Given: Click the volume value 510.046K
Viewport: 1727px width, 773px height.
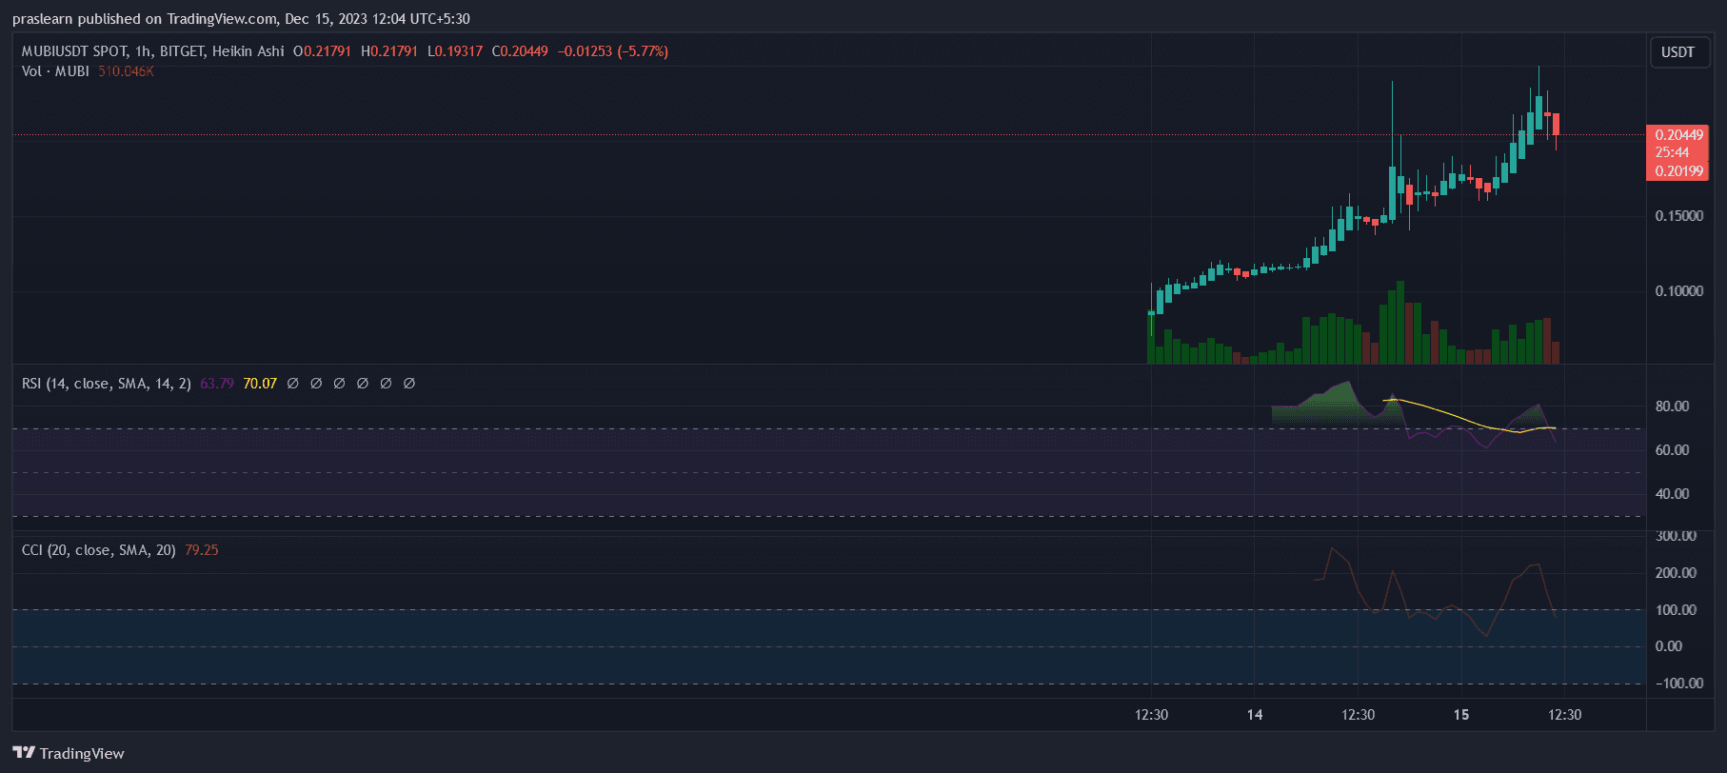Looking at the screenshot, I should pyautogui.click(x=126, y=71).
